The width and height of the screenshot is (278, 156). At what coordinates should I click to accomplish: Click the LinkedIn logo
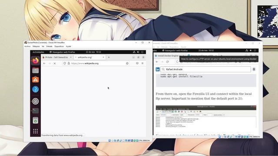(158, 69)
